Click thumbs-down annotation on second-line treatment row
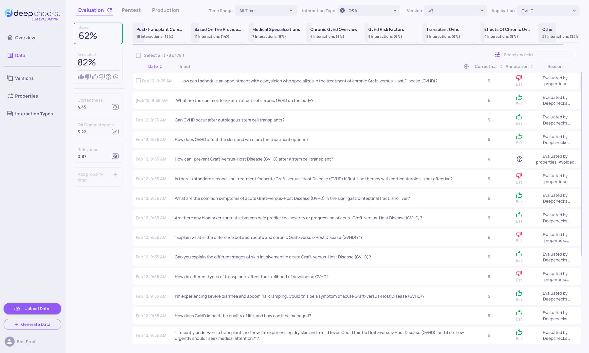Image resolution: width=589 pixels, height=353 pixels. coord(519,175)
